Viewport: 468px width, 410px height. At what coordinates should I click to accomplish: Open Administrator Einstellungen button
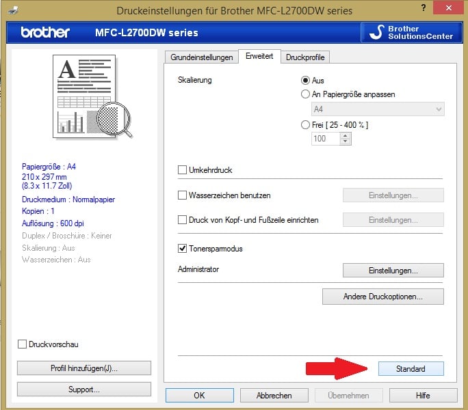(x=393, y=270)
